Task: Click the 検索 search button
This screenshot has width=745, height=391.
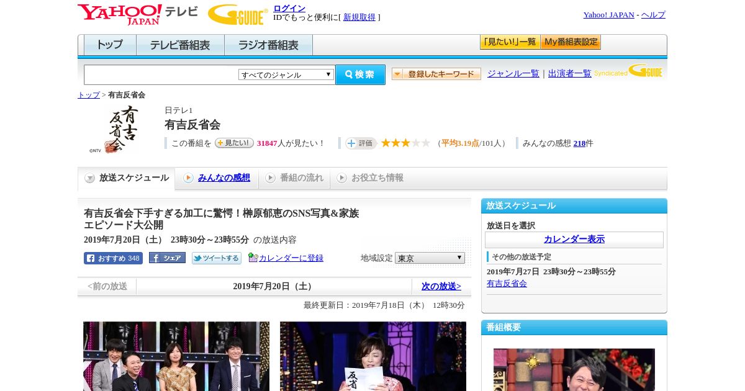Action: (x=360, y=74)
